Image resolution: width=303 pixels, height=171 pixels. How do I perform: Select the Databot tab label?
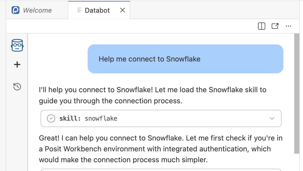(97, 10)
